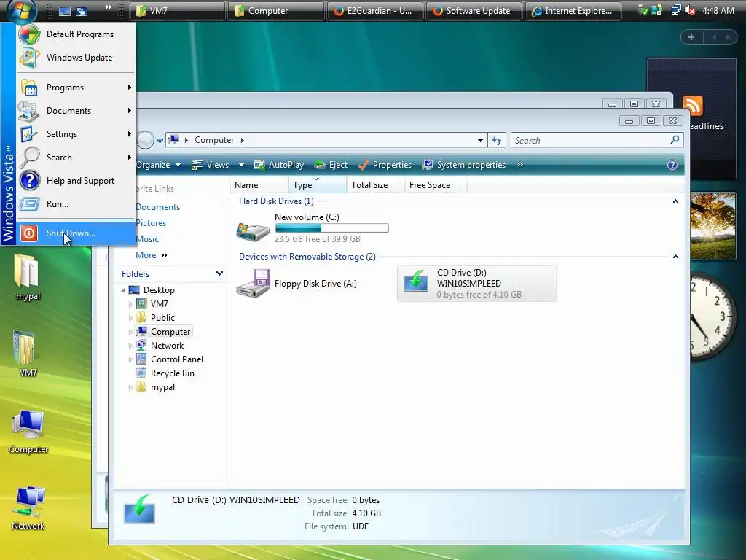Select the Computer desktop icon

pyautogui.click(x=28, y=431)
